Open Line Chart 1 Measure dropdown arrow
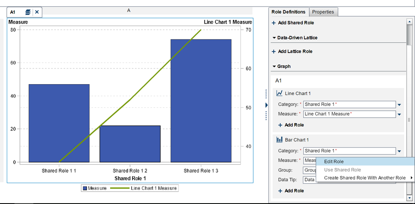This screenshot has width=415, height=204. point(399,114)
